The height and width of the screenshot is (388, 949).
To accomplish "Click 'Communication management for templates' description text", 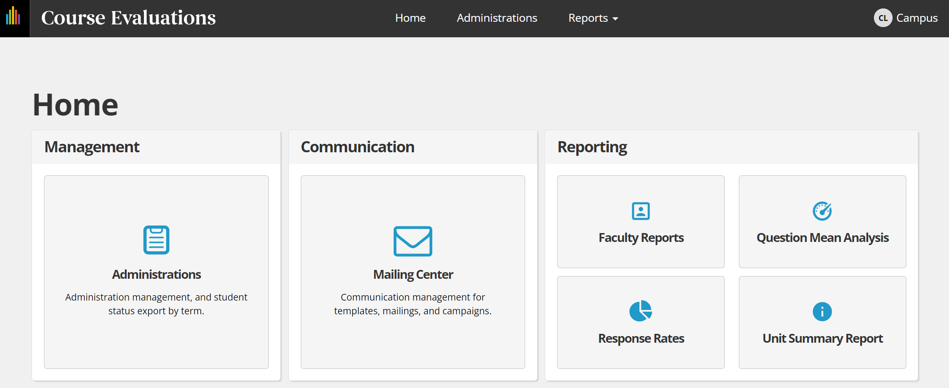I will pyautogui.click(x=413, y=304).
